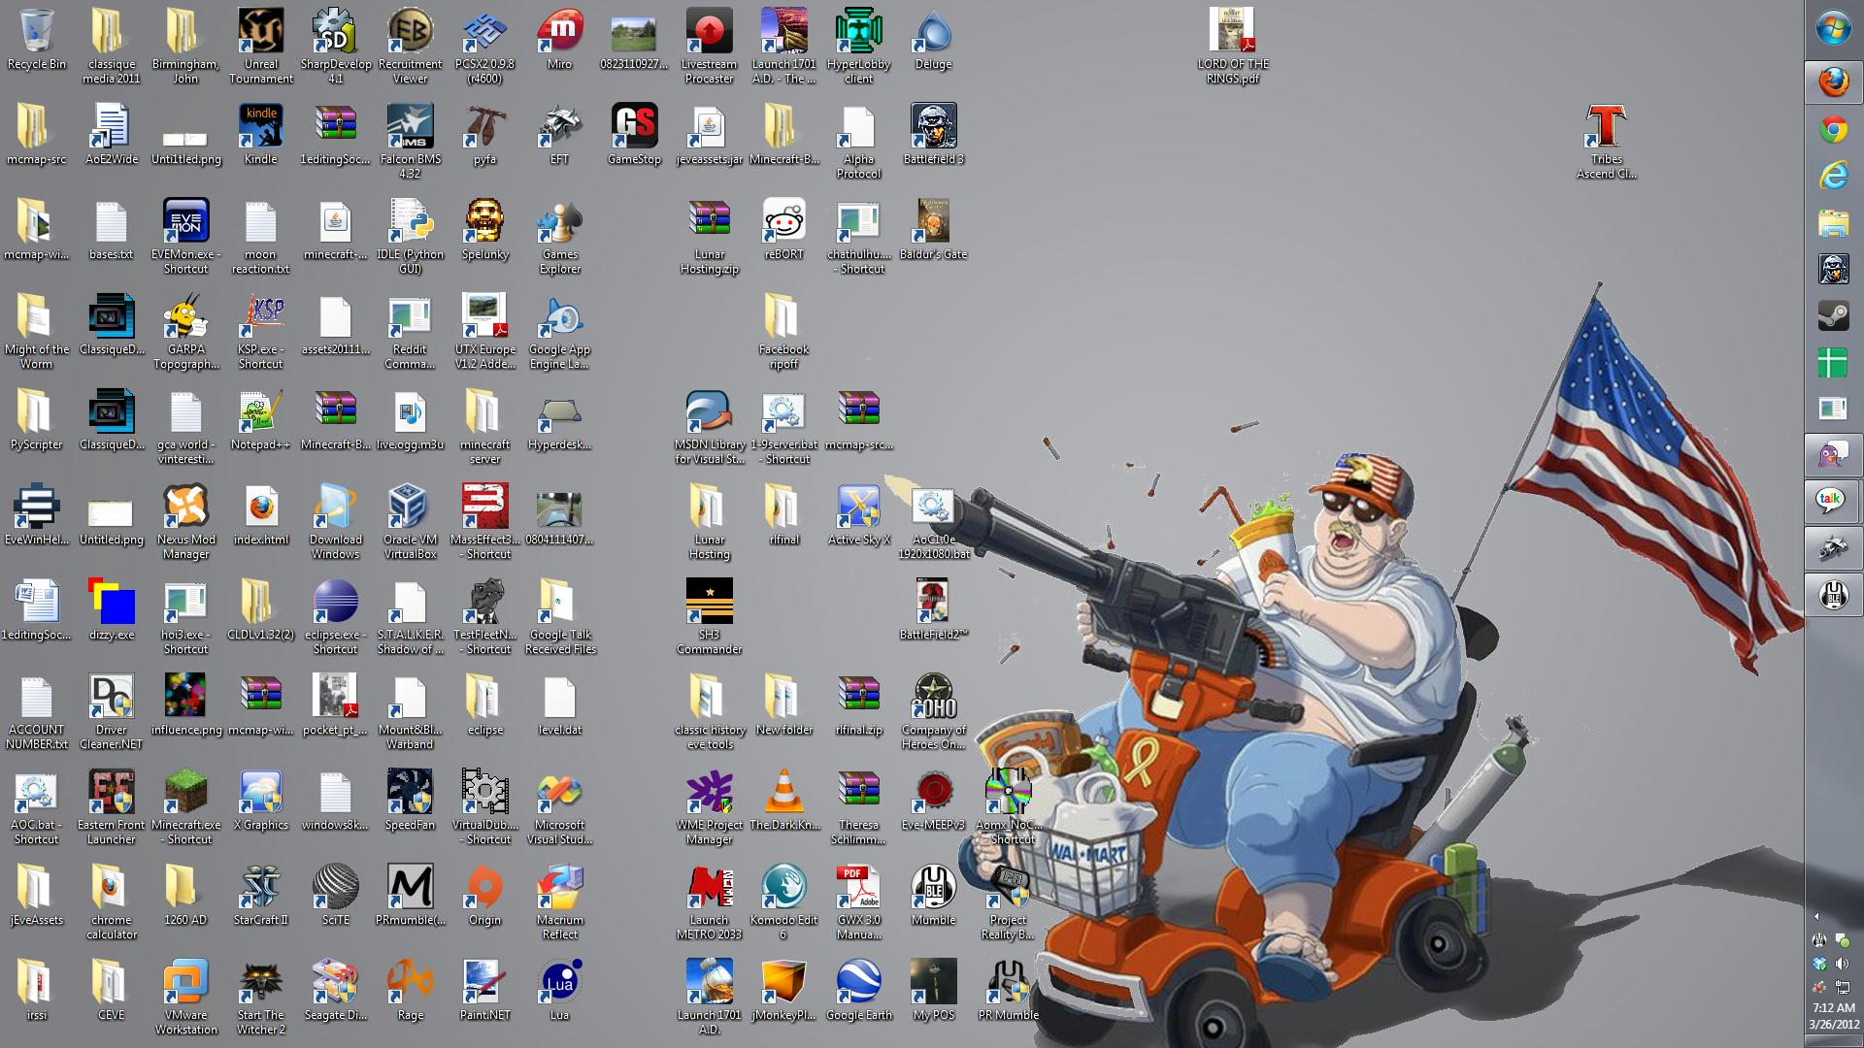Select the Notepad++ icon
The width and height of the screenshot is (1864, 1048).
(260, 421)
